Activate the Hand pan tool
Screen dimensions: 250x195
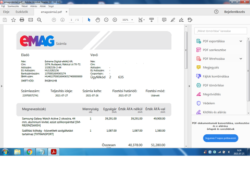[98, 20]
